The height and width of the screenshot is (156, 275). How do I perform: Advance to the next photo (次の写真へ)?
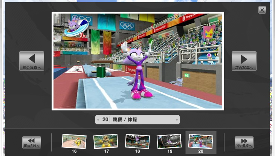pos(244,61)
